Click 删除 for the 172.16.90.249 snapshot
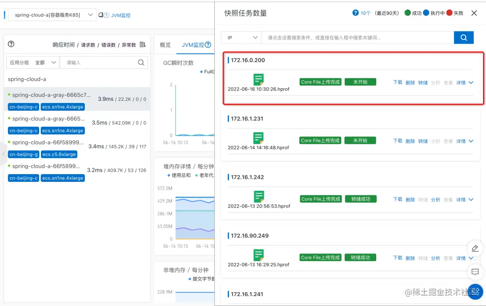Screen dimensions: 486x306 click(410, 258)
